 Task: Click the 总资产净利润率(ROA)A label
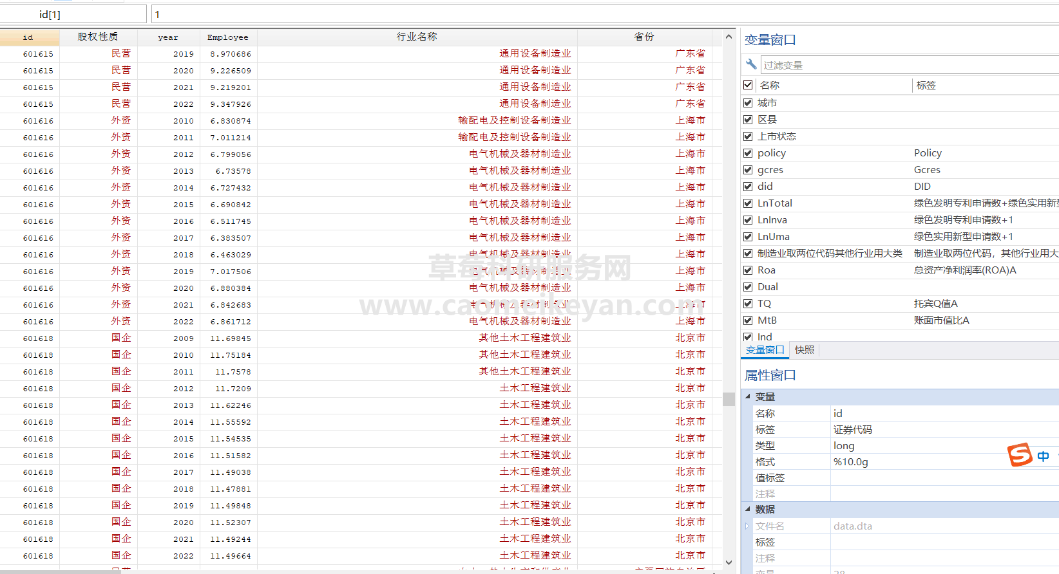[x=965, y=270]
